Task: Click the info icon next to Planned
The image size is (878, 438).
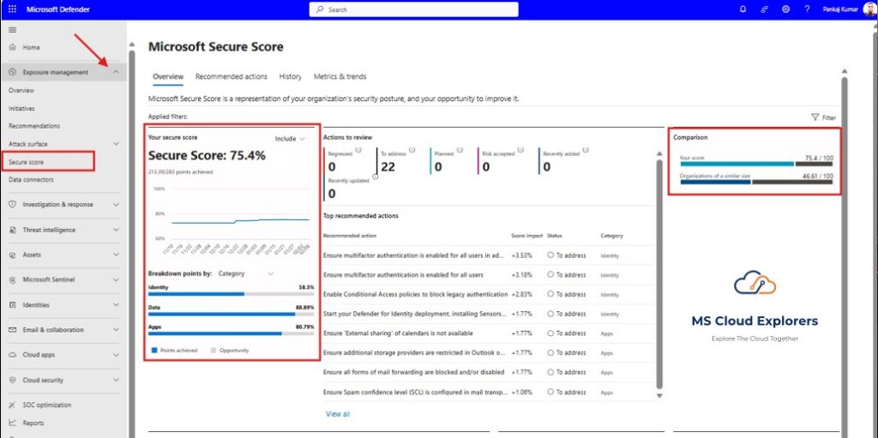Action: (460, 150)
